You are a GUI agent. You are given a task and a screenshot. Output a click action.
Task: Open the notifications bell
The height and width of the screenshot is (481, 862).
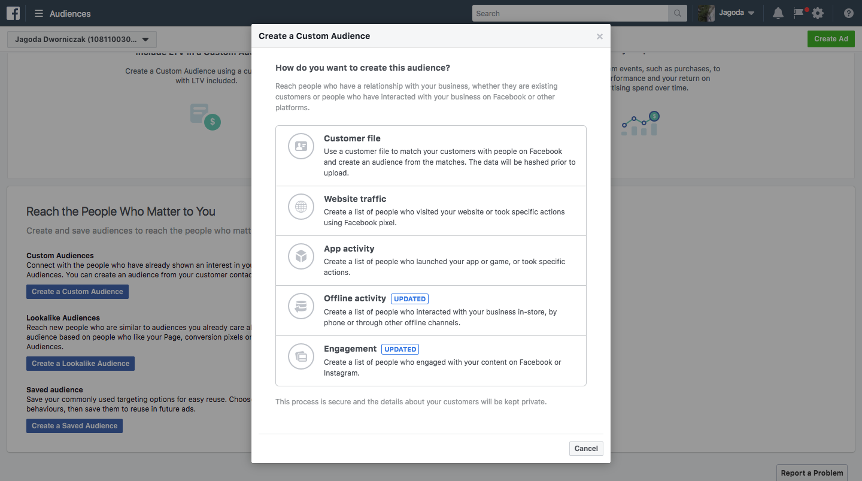(778, 13)
